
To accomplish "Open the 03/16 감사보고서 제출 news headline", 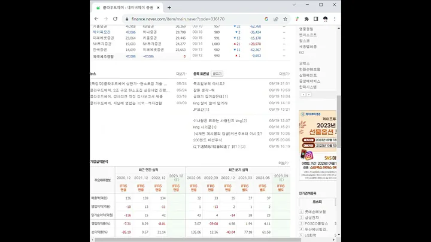I will 126,97.
